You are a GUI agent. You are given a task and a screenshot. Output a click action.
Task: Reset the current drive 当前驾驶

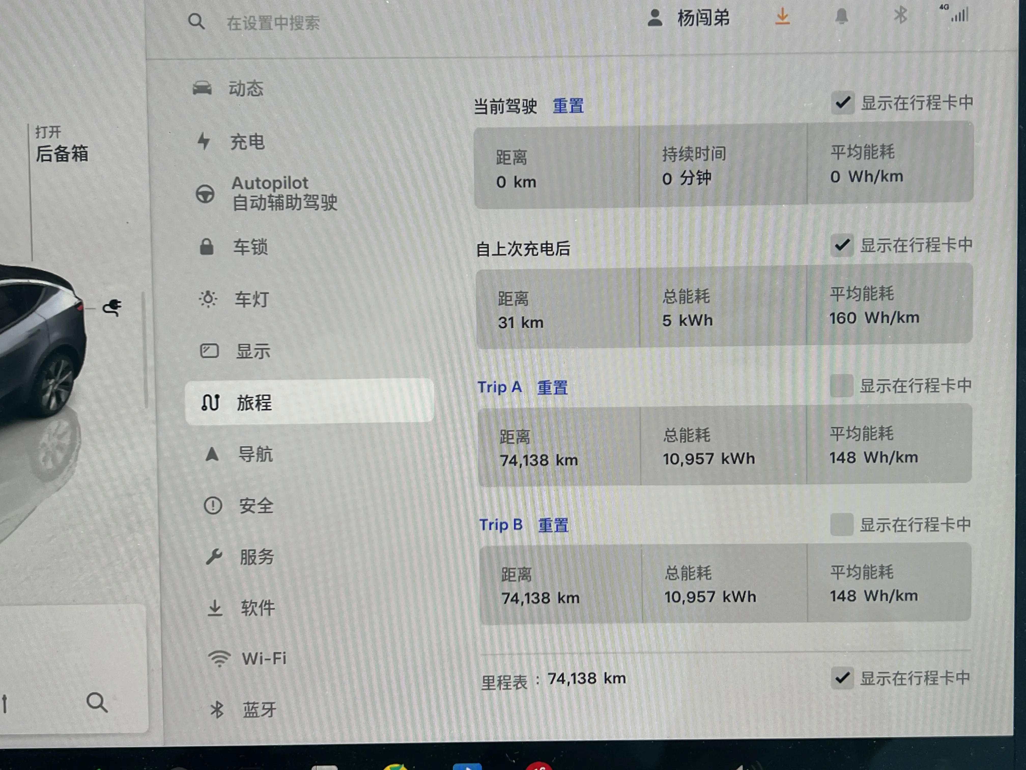pyautogui.click(x=568, y=106)
